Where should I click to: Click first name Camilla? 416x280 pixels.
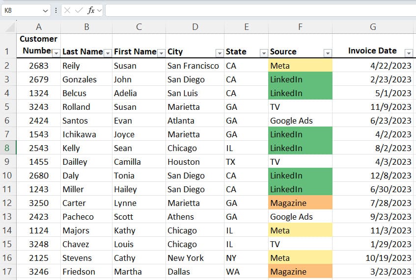(139, 162)
